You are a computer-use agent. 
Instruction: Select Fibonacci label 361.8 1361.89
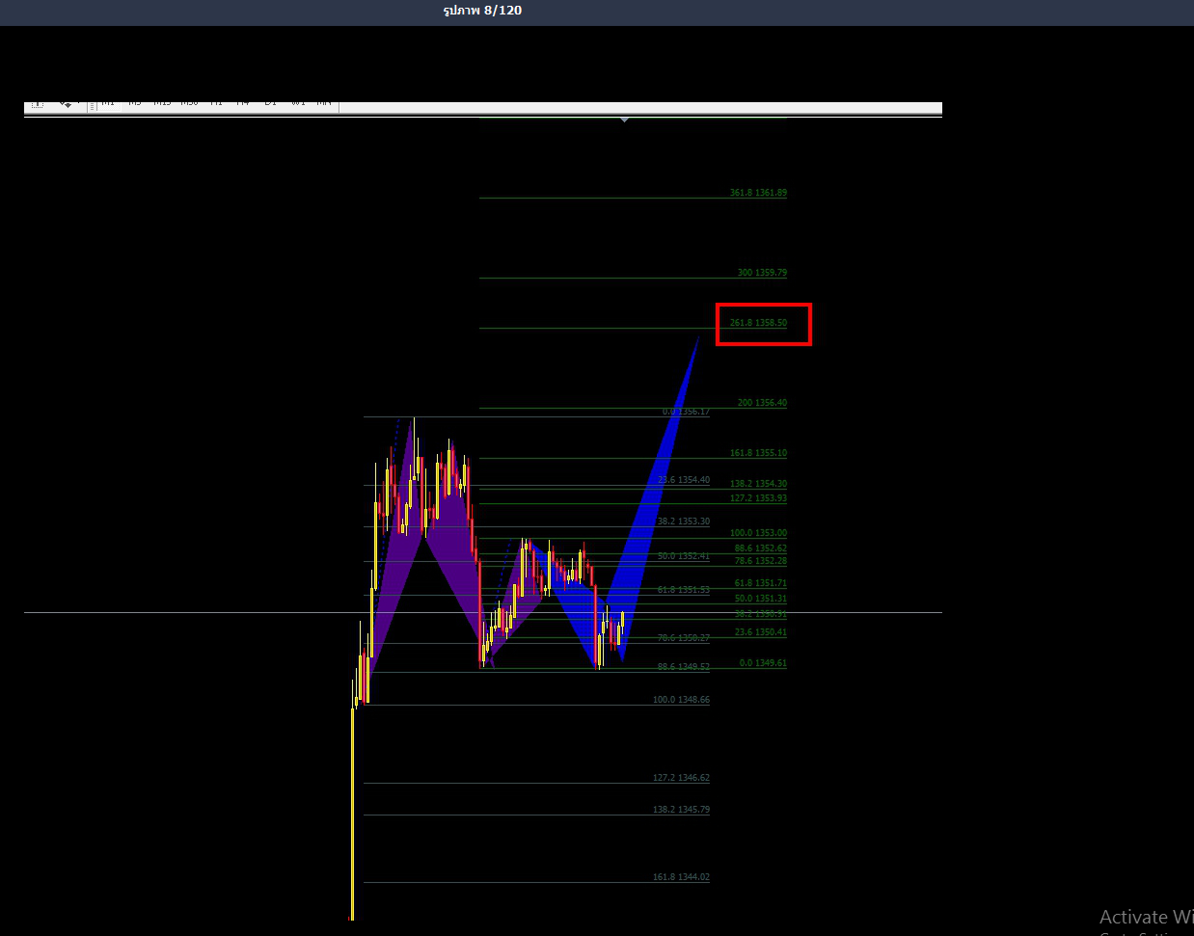[758, 193]
